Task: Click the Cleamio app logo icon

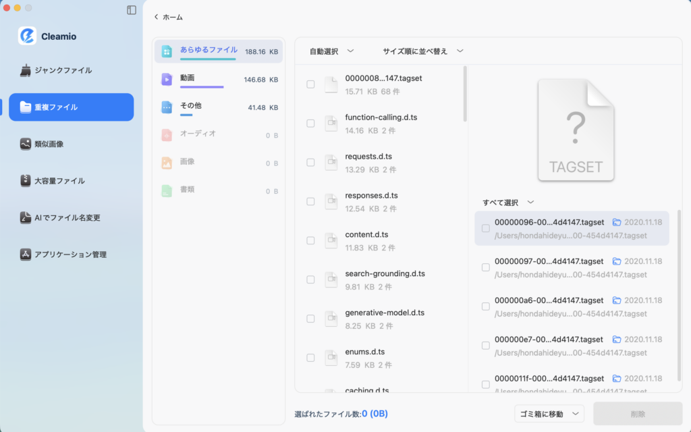Action: pyautogui.click(x=27, y=36)
